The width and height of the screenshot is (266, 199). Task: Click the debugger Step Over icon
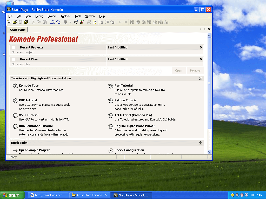[107, 22]
